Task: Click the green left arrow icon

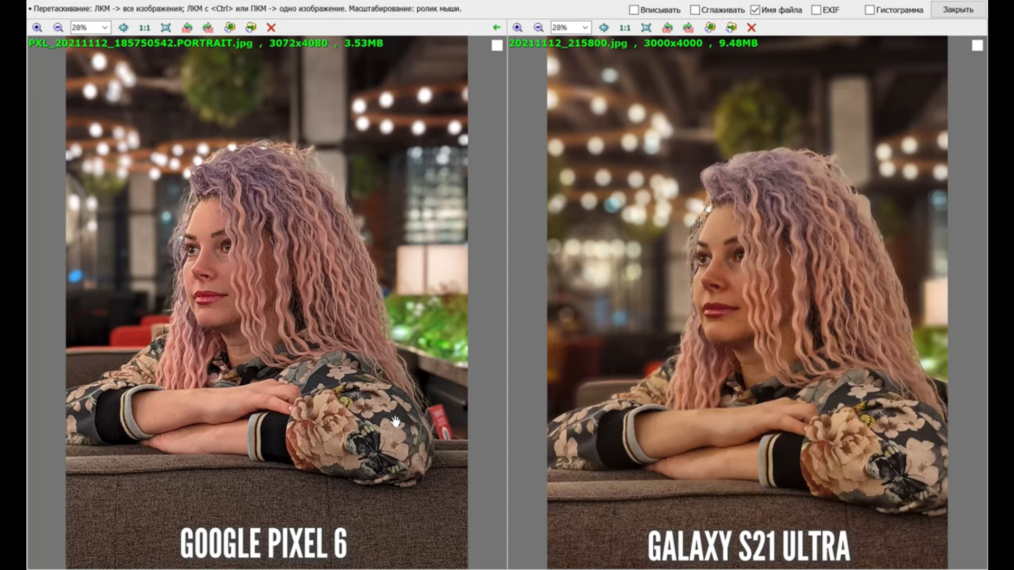Action: [496, 27]
